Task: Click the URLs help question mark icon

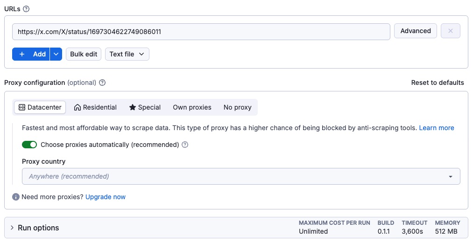Action: [26, 9]
